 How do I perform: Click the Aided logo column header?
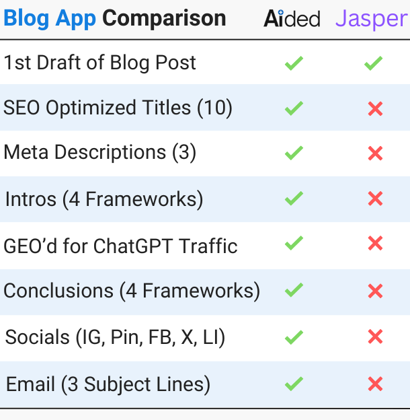pyautogui.click(x=292, y=18)
